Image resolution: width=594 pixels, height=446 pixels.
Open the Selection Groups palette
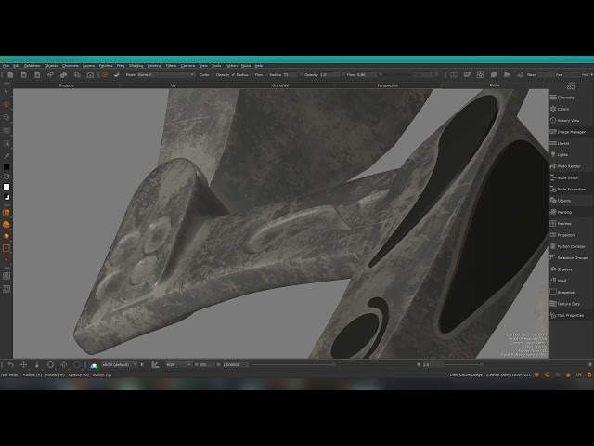(571, 258)
